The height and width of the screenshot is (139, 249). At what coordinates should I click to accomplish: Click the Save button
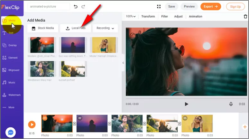tap(171, 6)
